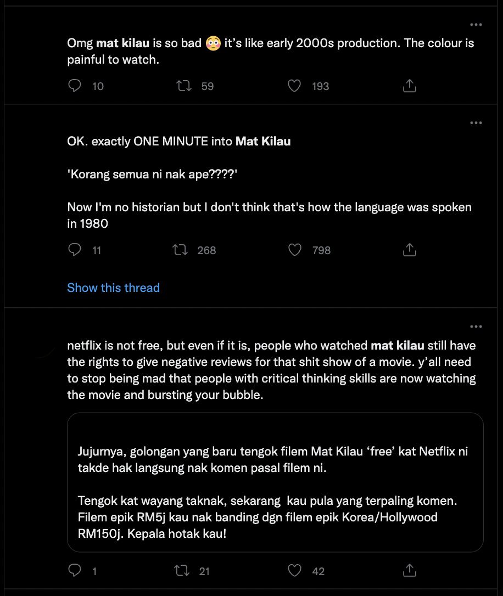The height and width of the screenshot is (596, 503).
Task: Open more options for the 'netflix is not free' tweet
Action: 476,327
